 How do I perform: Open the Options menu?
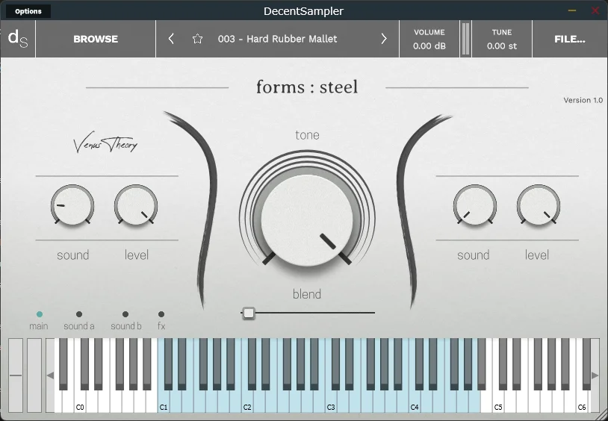tap(28, 11)
